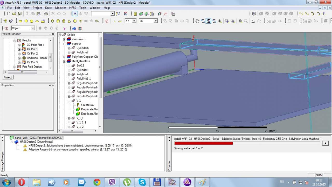Click the Draw cone icon
332x187 pixels.
click(x=69, y=21)
